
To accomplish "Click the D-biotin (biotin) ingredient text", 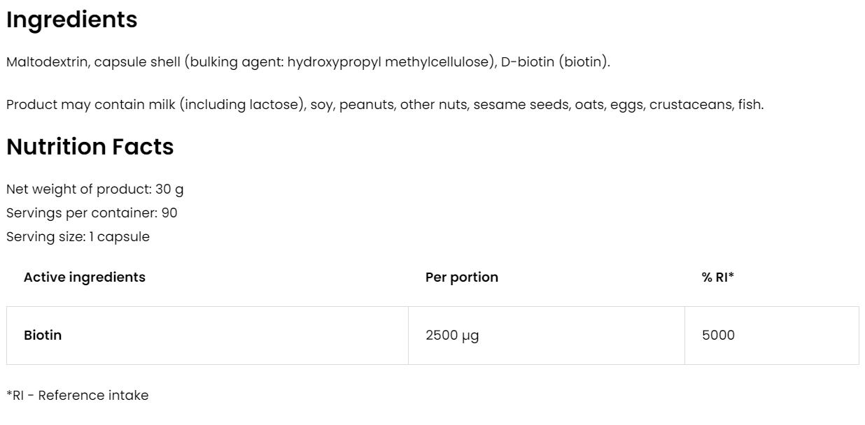I will click(555, 62).
